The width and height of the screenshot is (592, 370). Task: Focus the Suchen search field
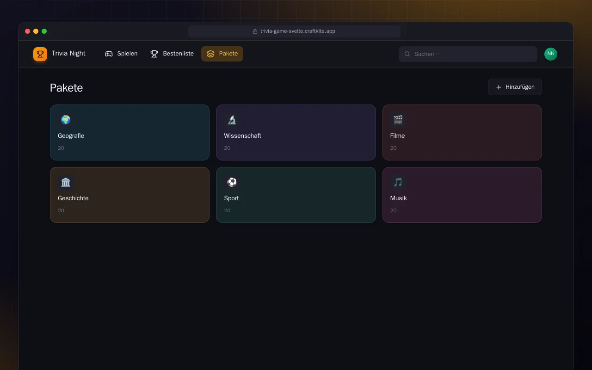point(468,54)
